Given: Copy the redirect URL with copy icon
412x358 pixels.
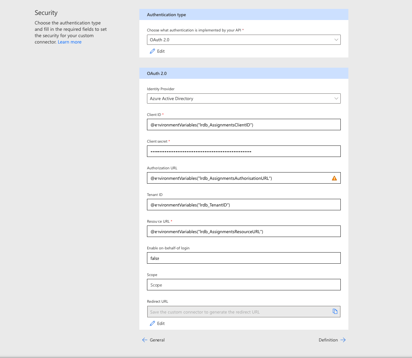Looking at the screenshot, I should (335, 311).
